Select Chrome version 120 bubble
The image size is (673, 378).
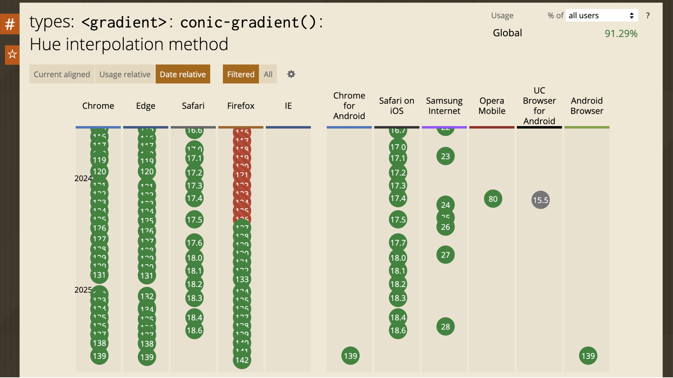100,171
